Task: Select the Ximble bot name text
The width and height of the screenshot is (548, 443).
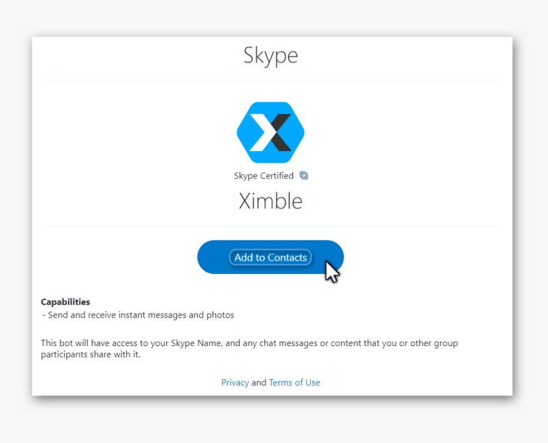Action: coord(271,201)
